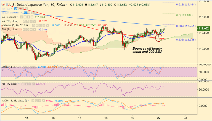This screenshot has width=212, height=121.
Task: Click plus icon next to RSI (14, close)
Action: 30,84
